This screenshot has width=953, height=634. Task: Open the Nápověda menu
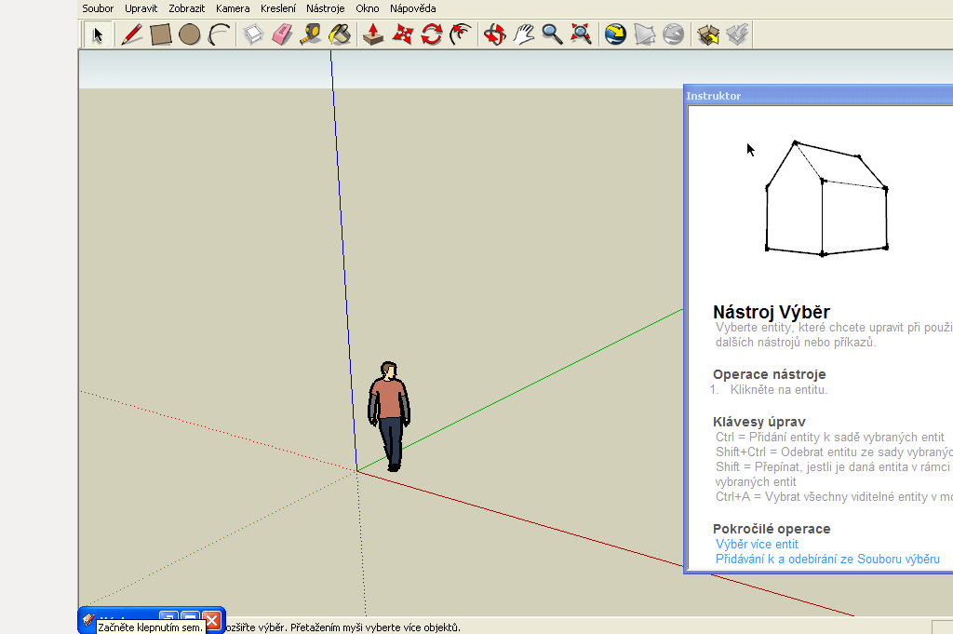412,8
